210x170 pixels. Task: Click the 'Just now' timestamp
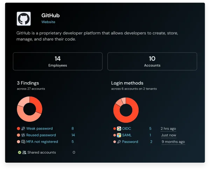pyautogui.click(x=169, y=135)
